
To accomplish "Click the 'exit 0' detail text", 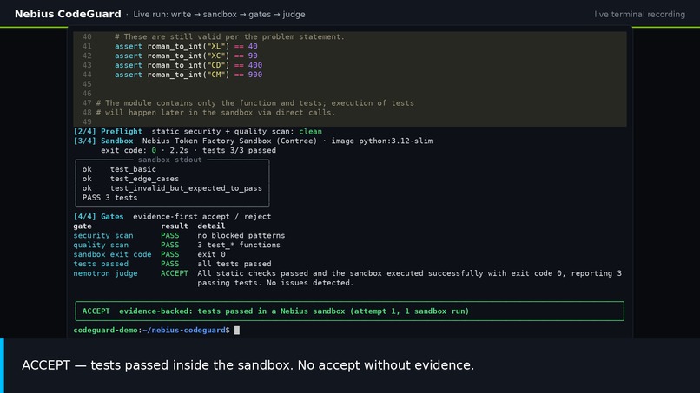I will click(211, 254).
